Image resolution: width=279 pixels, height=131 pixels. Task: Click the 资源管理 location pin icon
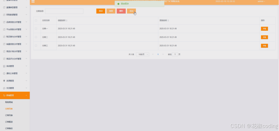pyautogui.click(x=4, y=81)
